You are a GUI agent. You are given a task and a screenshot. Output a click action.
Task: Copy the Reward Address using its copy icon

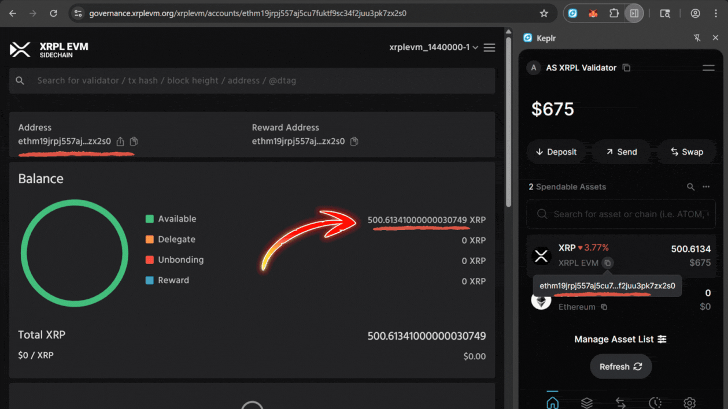(354, 141)
